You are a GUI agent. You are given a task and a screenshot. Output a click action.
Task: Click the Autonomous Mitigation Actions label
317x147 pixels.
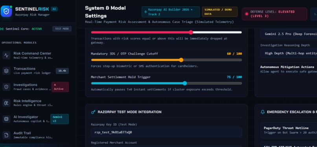click(x=287, y=67)
